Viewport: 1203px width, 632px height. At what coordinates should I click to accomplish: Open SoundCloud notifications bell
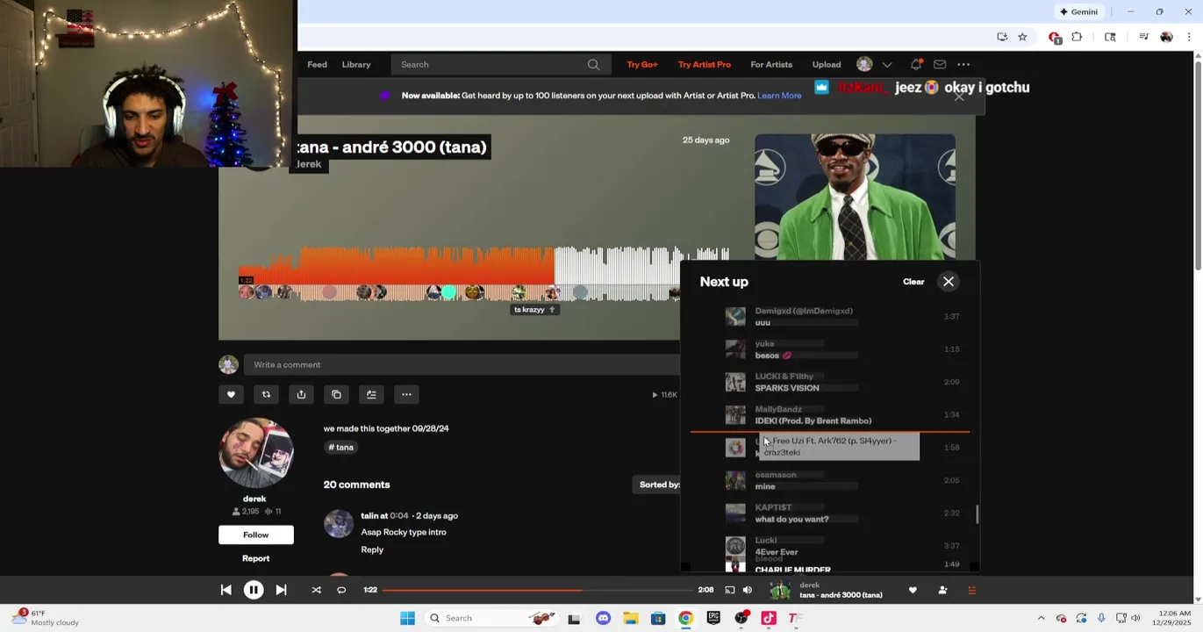coord(916,64)
